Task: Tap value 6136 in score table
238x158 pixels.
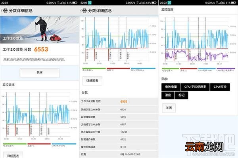Action: pos(123,109)
